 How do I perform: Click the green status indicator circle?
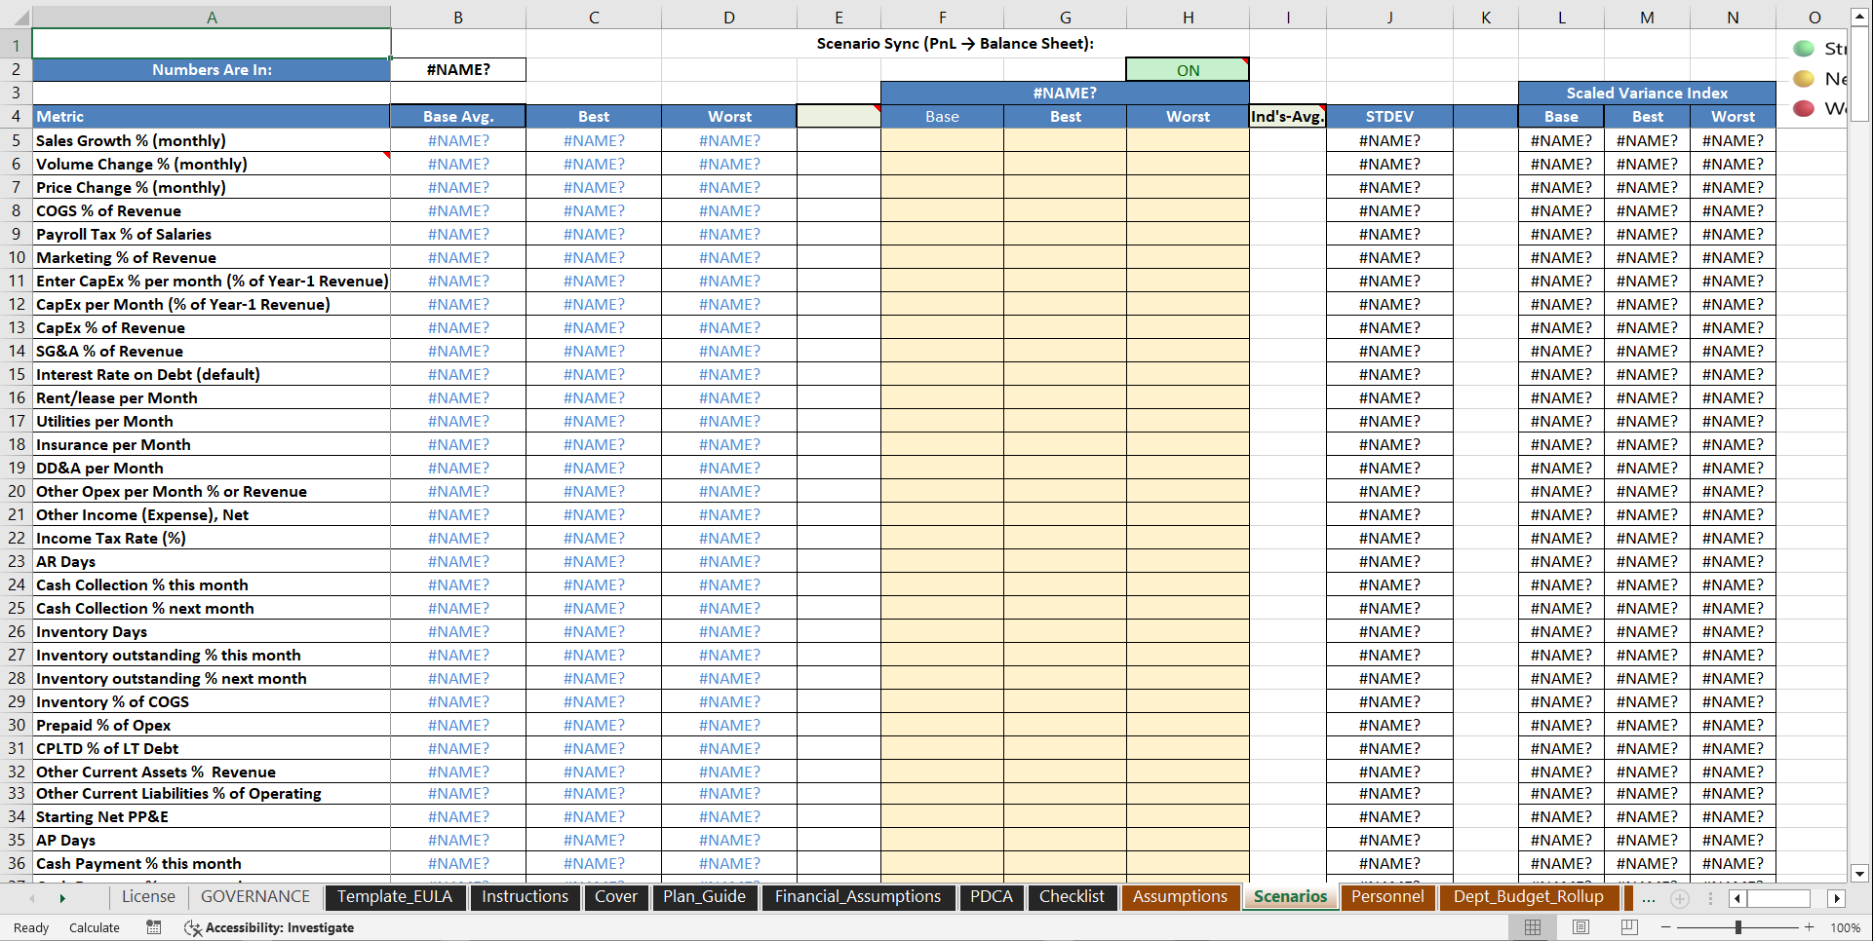[1804, 47]
